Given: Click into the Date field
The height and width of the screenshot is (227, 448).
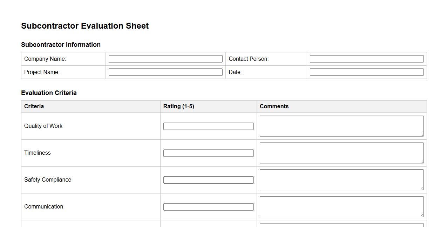Looking at the screenshot, I should click(367, 72).
